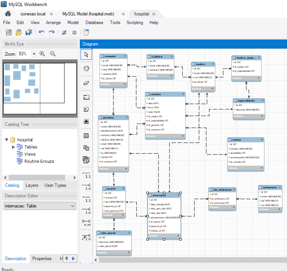Viewport: 287px width, 271px height.
Task: Create a new model file in toolbar
Action: click(x=8, y=32)
